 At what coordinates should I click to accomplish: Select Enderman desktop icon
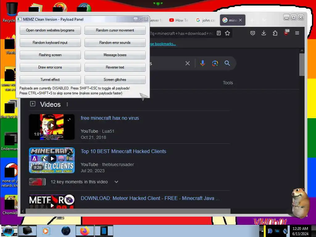click(x=9, y=141)
